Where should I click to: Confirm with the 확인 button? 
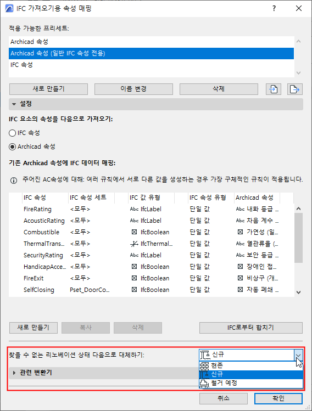click(x=278, y=398)
